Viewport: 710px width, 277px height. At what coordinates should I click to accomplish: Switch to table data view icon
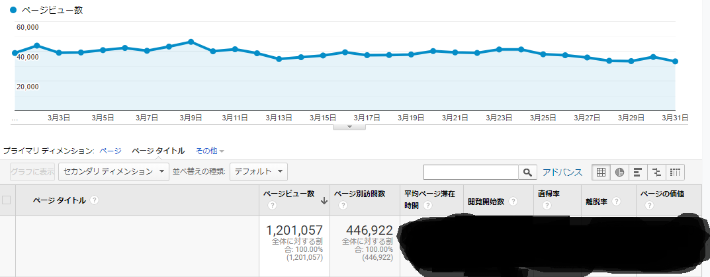click(601, 172)
